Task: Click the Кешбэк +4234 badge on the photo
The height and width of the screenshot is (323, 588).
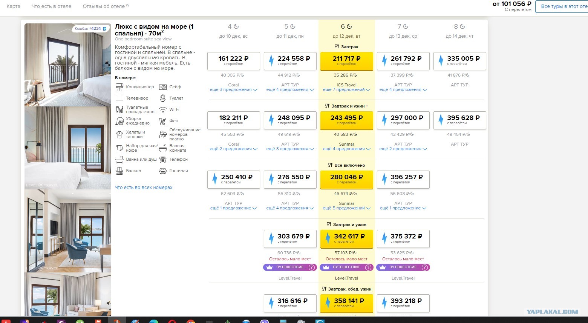Action: pos(90,28)
